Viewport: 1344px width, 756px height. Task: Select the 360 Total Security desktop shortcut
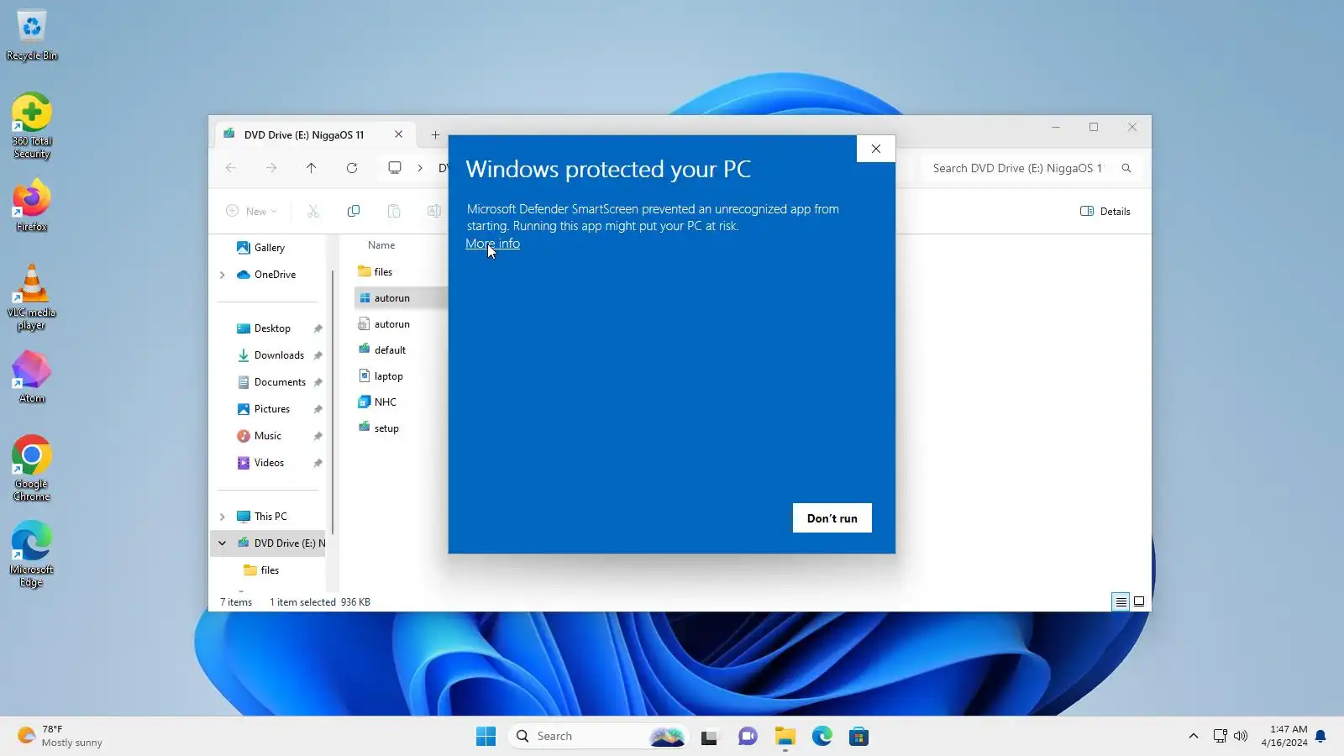coord(32,126)
